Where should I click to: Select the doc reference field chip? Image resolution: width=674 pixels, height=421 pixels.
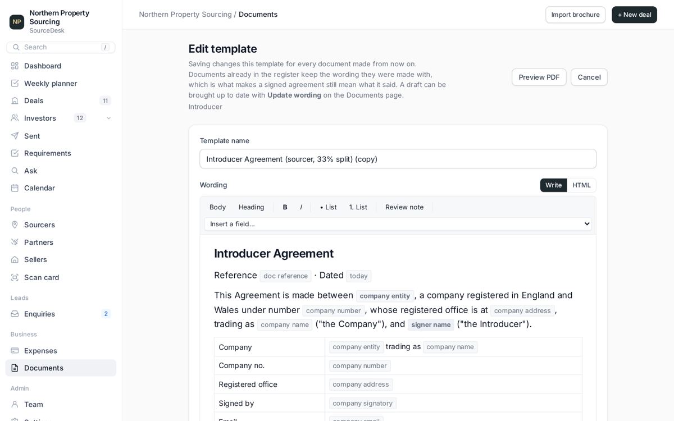(285, 276)
